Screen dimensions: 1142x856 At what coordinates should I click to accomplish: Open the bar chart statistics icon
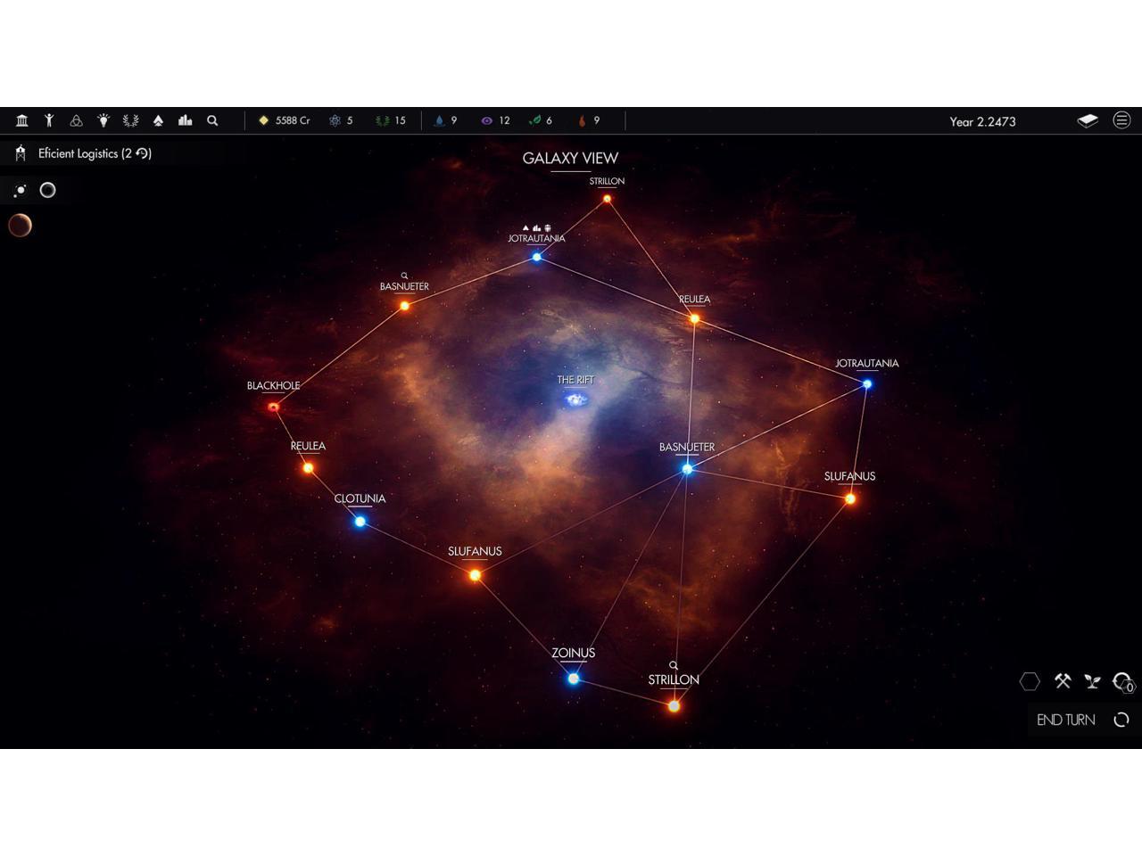186,120
